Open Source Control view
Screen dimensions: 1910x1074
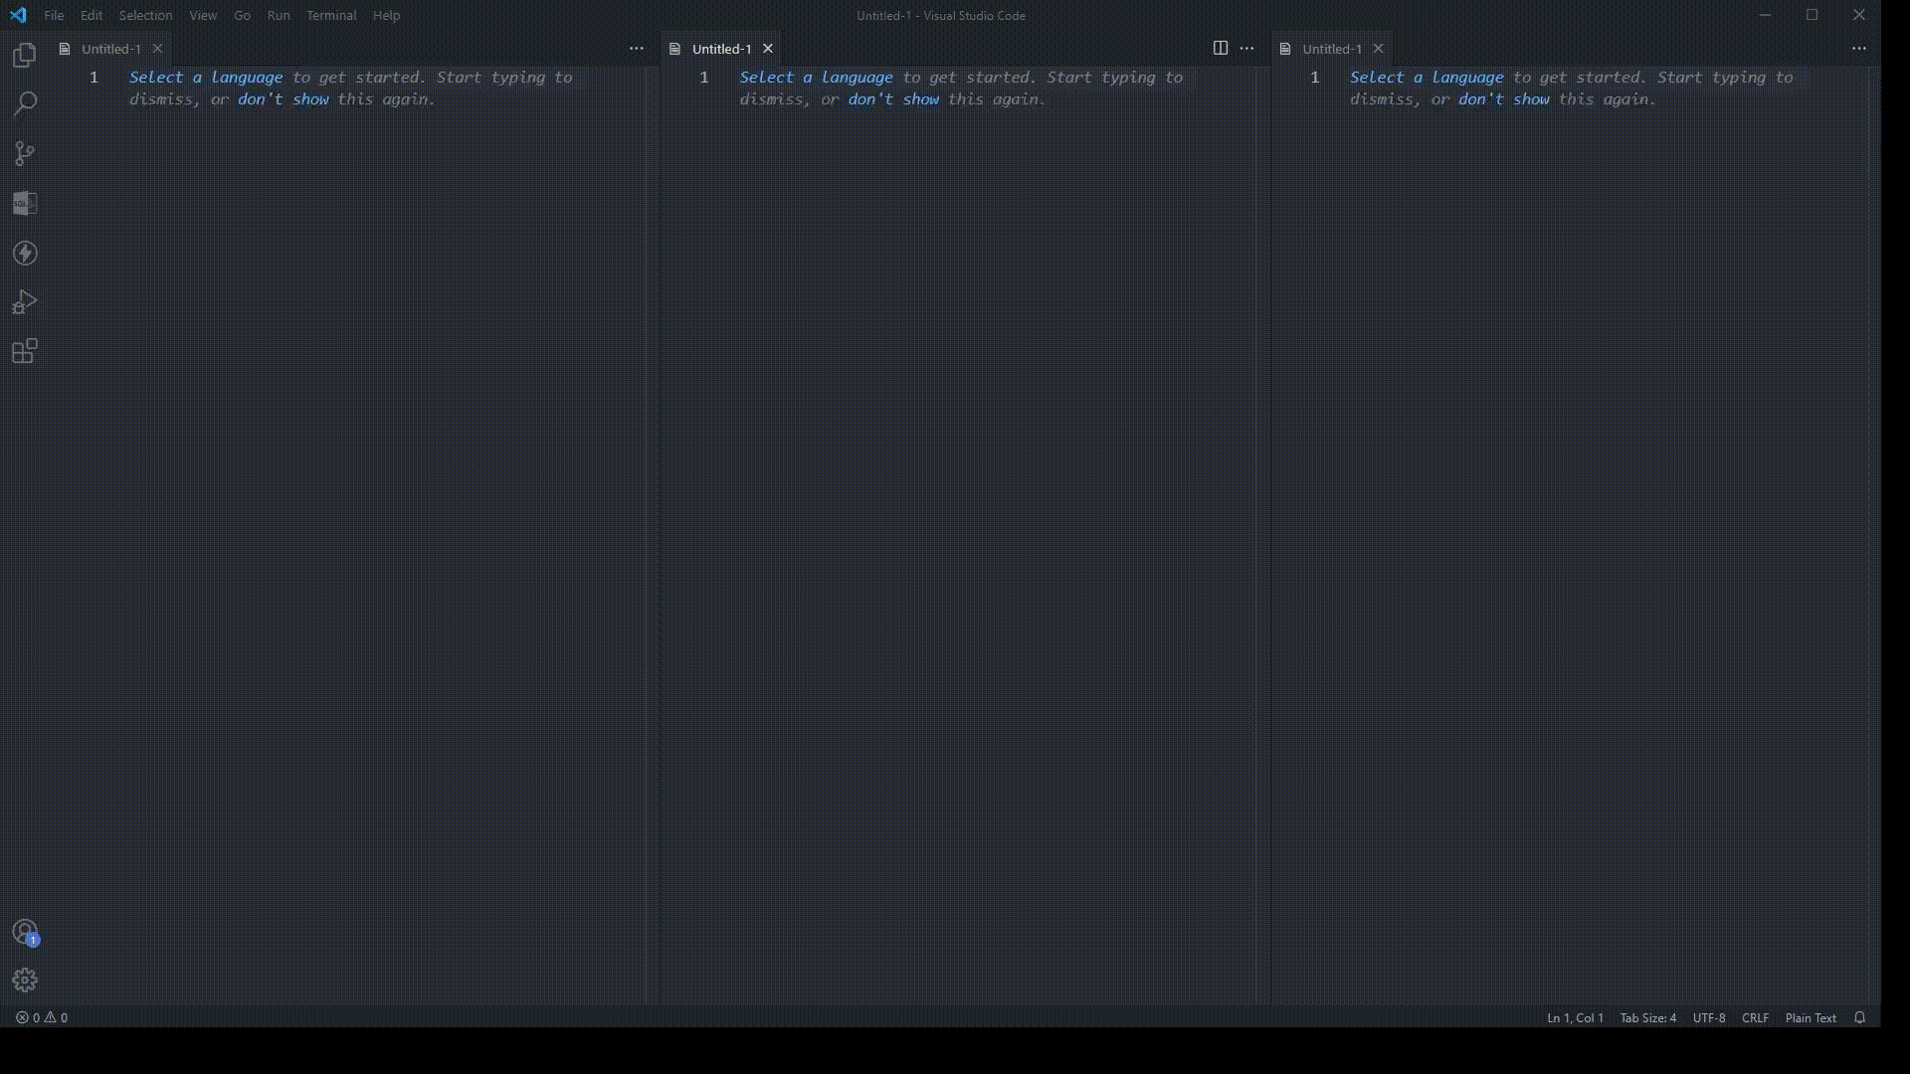(25, 153)
